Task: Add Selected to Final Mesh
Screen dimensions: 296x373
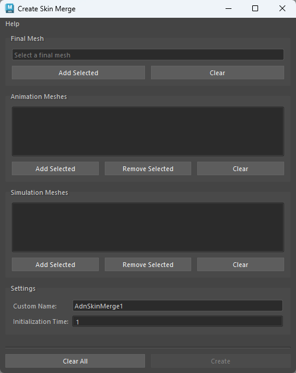Action: tap(78, 73)
